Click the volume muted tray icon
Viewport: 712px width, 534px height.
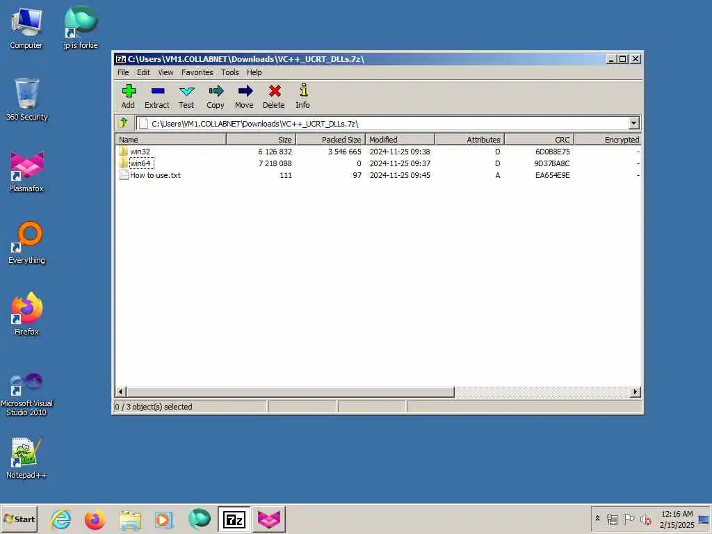(x=645, y=519)
